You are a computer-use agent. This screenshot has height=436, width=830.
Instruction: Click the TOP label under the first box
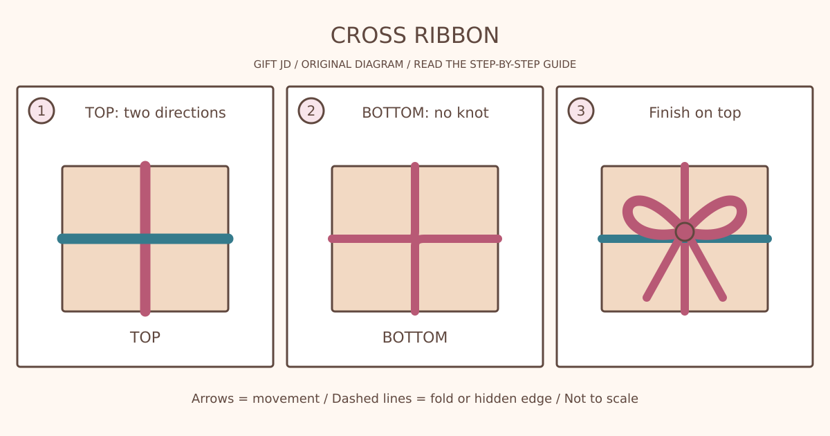coord(145,338)
